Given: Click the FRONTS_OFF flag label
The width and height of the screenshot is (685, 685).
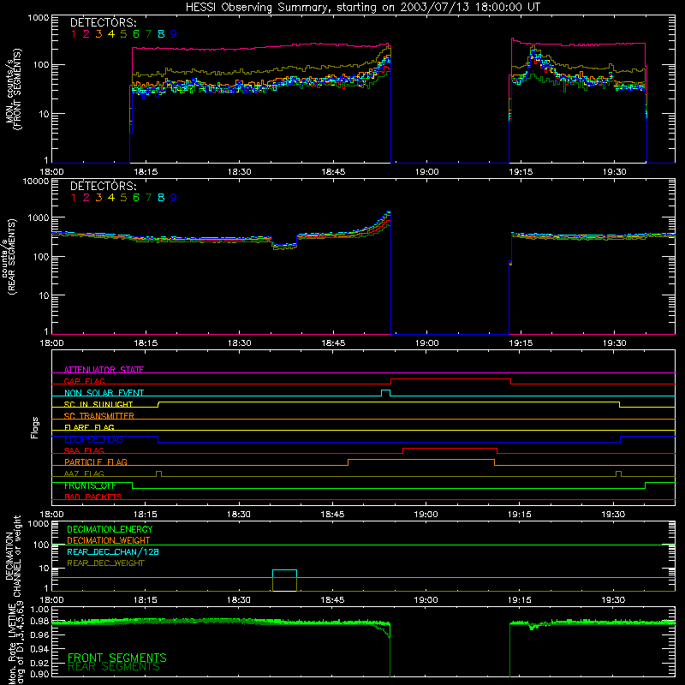Looking at the screenshot, I should (x=90, y=485).
